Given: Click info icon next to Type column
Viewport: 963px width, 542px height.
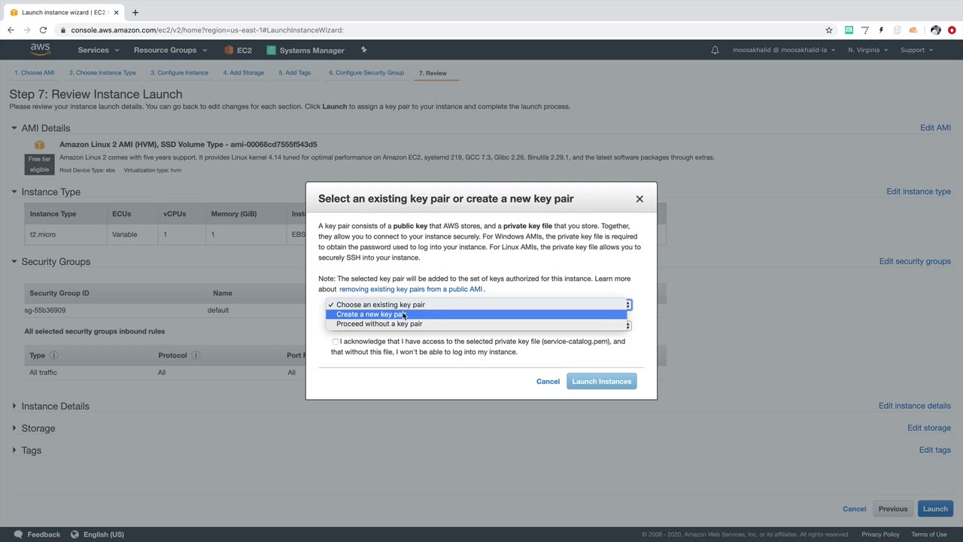Looking at the screenshot, I should pos(53,355).
